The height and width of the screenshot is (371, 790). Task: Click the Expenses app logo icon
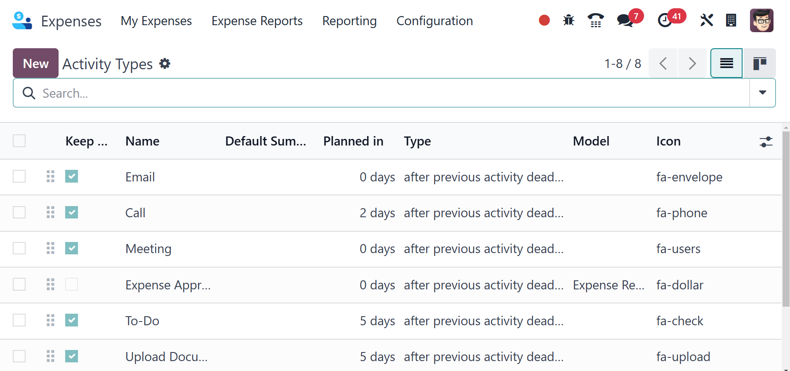(x=22, y=21)
